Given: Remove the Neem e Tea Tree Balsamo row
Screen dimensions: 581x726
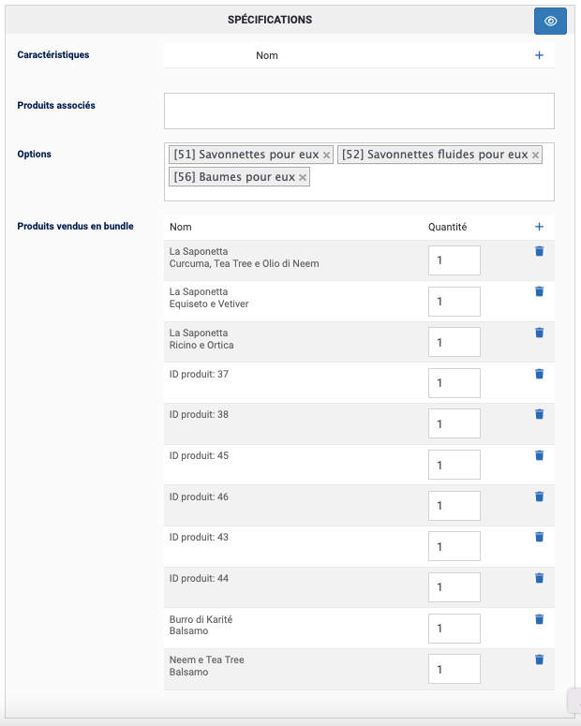Looking at the screenshot, I should pos(539,659).
